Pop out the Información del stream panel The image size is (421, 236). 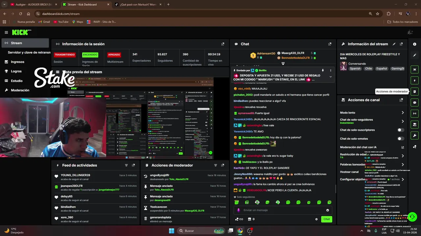pyautogui.click(x=401, y=44)
